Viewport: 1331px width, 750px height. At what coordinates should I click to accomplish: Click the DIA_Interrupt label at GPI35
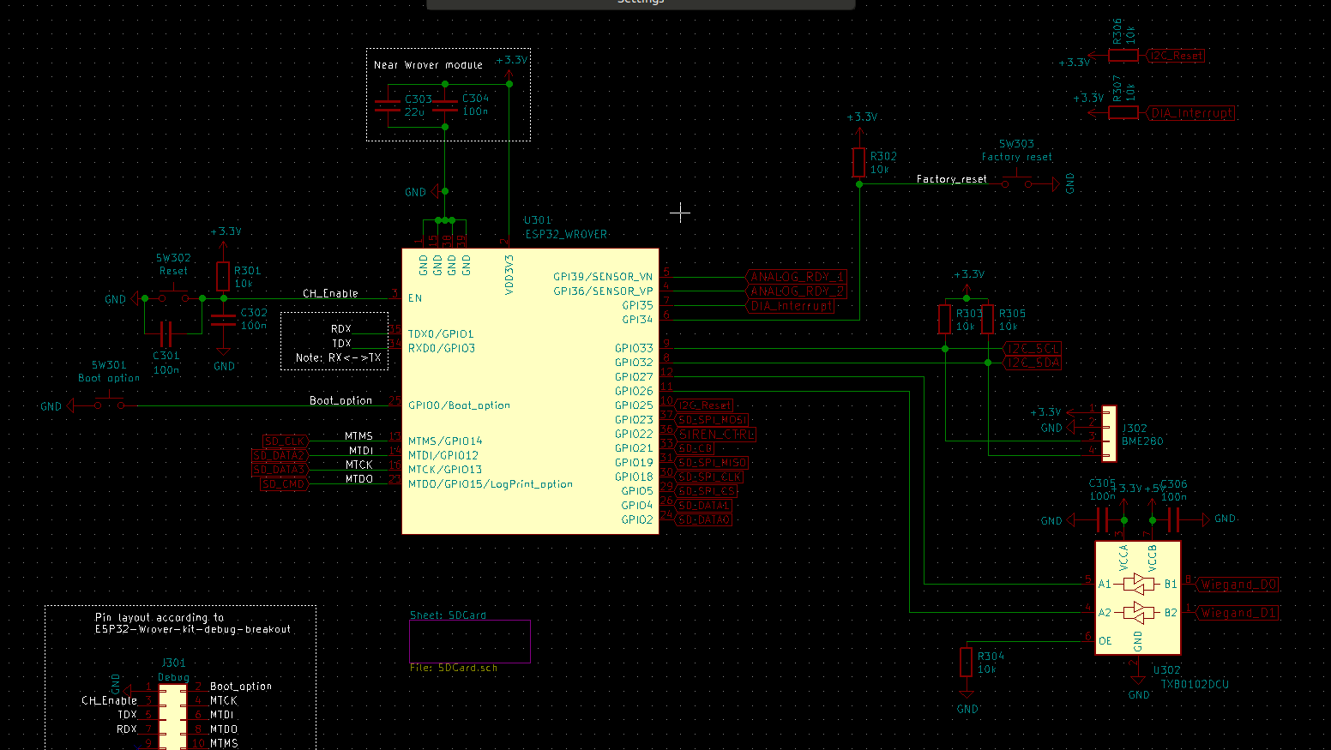coord(790,305)
